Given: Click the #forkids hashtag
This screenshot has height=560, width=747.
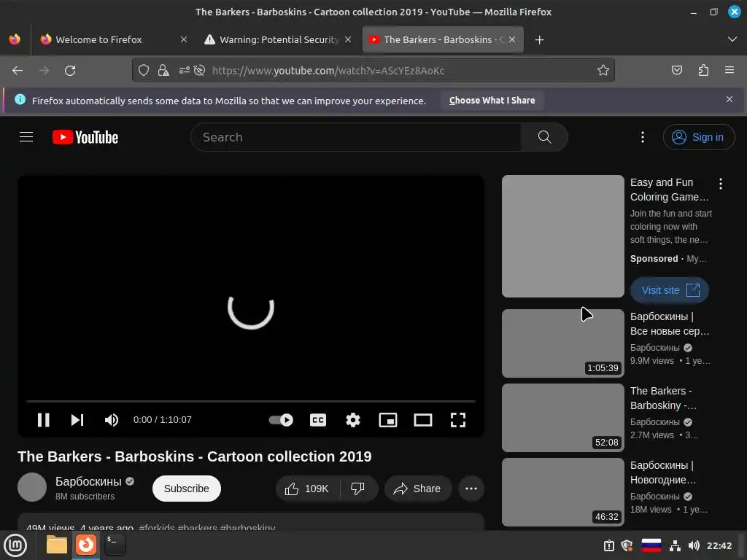Looking at the screenshot, I should pyautogui.click(x=156, y=528).
